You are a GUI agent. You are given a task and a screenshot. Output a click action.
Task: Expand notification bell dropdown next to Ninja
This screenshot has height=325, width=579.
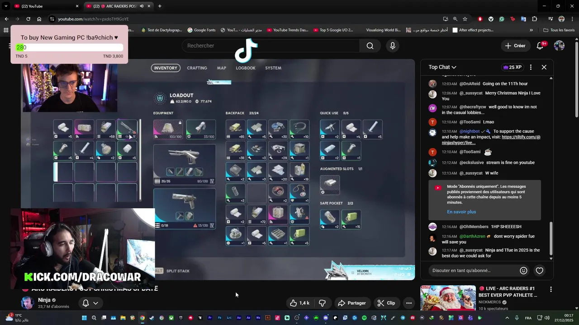click(95, 303)
